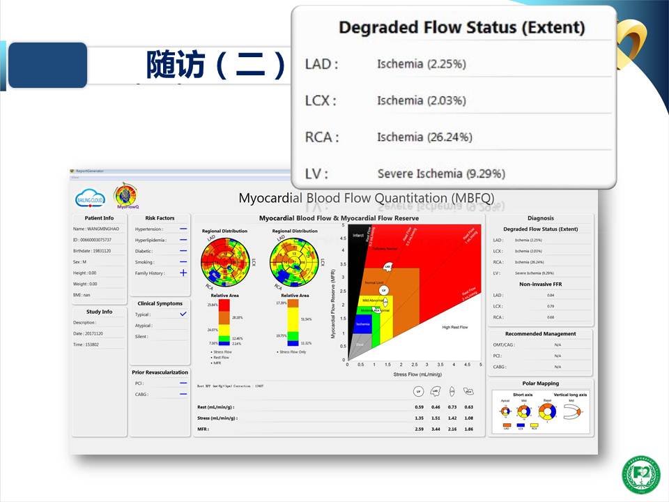The width and height of the screenshot is (669, 502).
Task: Click the RCA stress flow value 1.08
Action: (x=469, y=418)
